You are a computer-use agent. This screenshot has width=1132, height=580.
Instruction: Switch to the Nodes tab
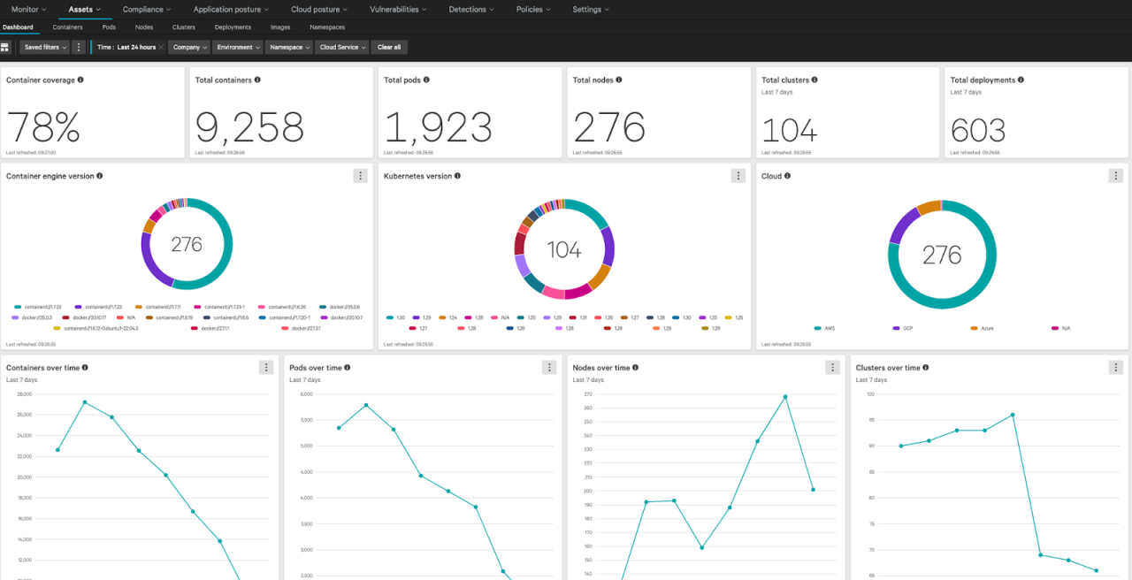pyautogui.click(x=144, y=27)
